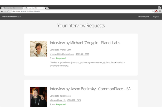
Task: Click Requested status for Jake Elinson
Action: [61, 104]
